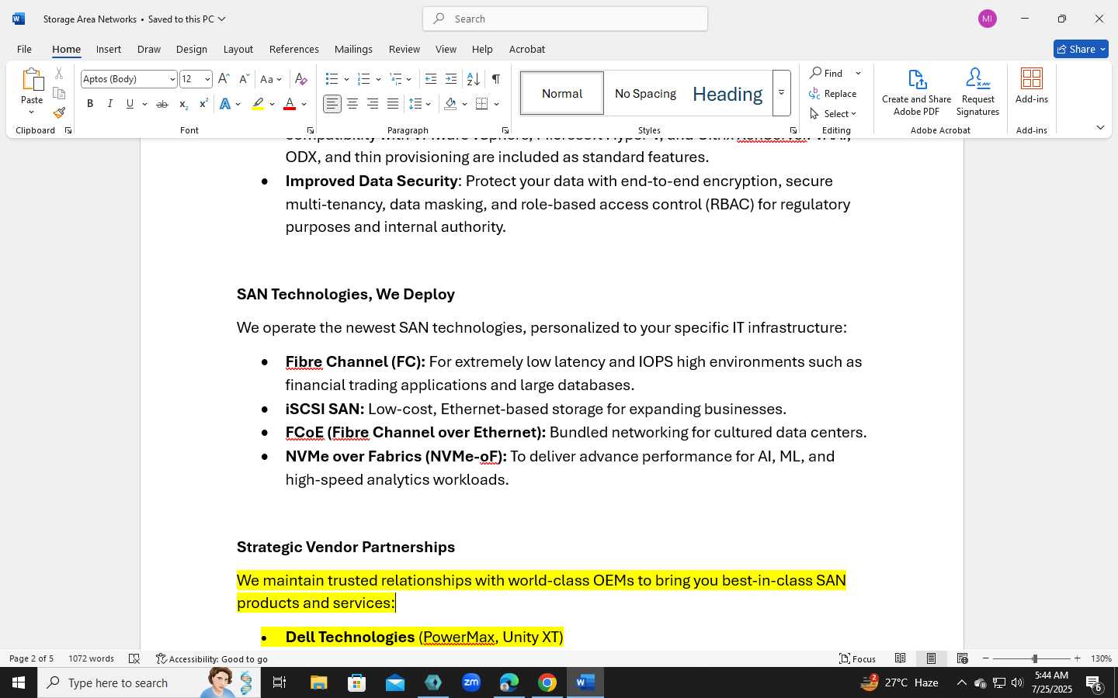Image resolution: width=1118 pixels, height=698 pixels.
Task: Switch to the References tab
Action: [x=294, y=49]
